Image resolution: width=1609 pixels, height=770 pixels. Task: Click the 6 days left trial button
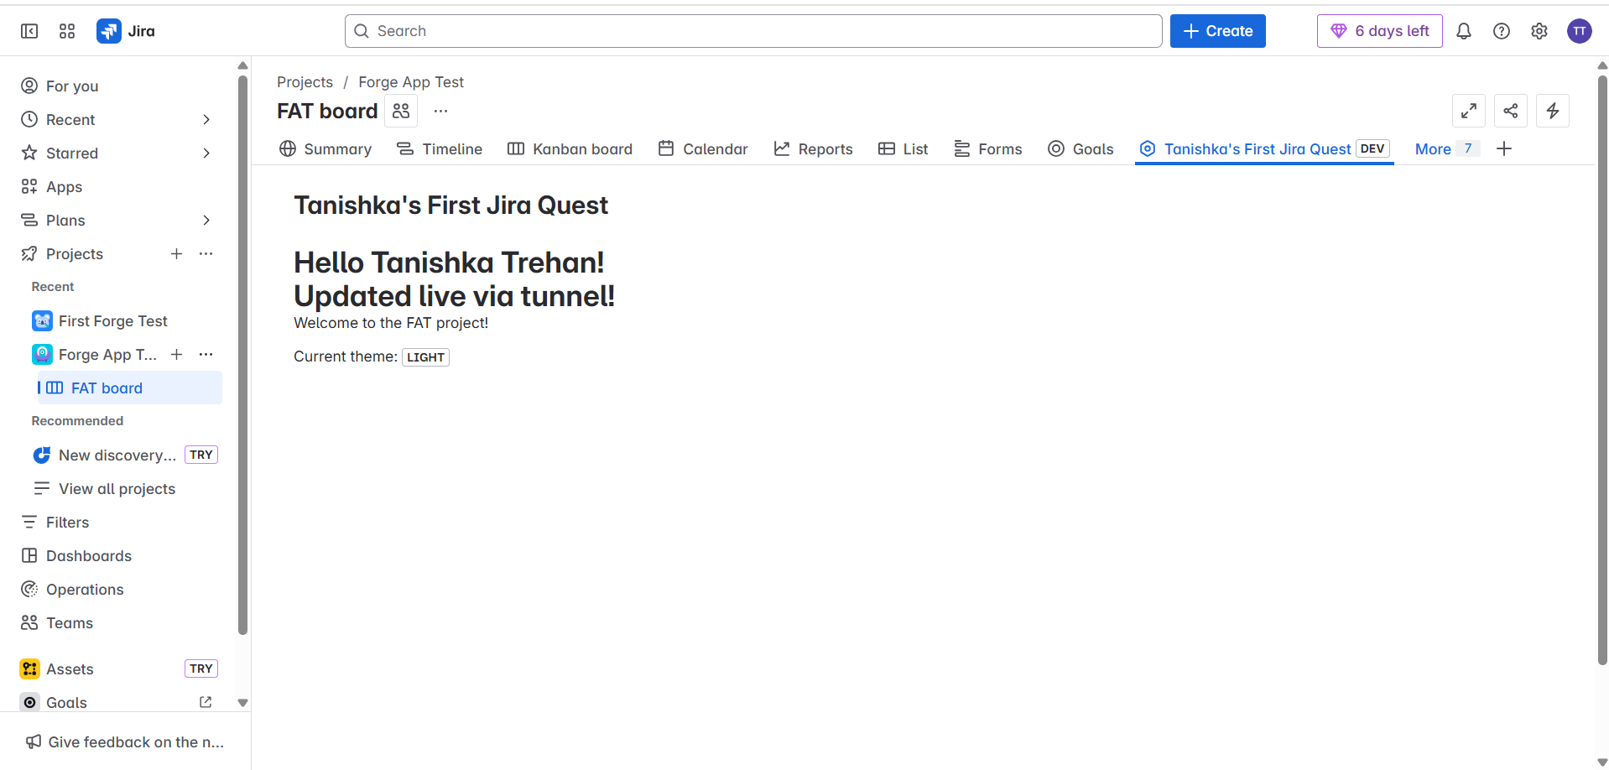click(x=1379, y=31)
